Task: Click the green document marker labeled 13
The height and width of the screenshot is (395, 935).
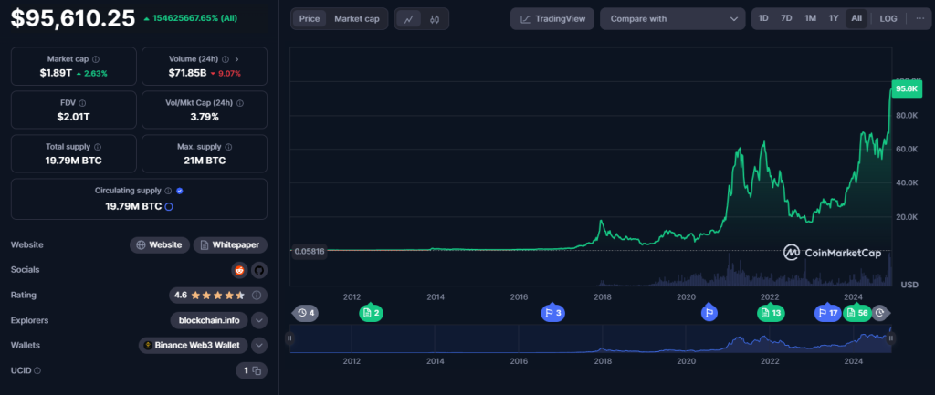Action: (x=771, y=312)
